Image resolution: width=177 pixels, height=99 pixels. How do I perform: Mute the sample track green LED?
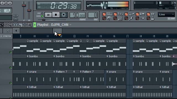pyautogui.click(x=11, y=52)
